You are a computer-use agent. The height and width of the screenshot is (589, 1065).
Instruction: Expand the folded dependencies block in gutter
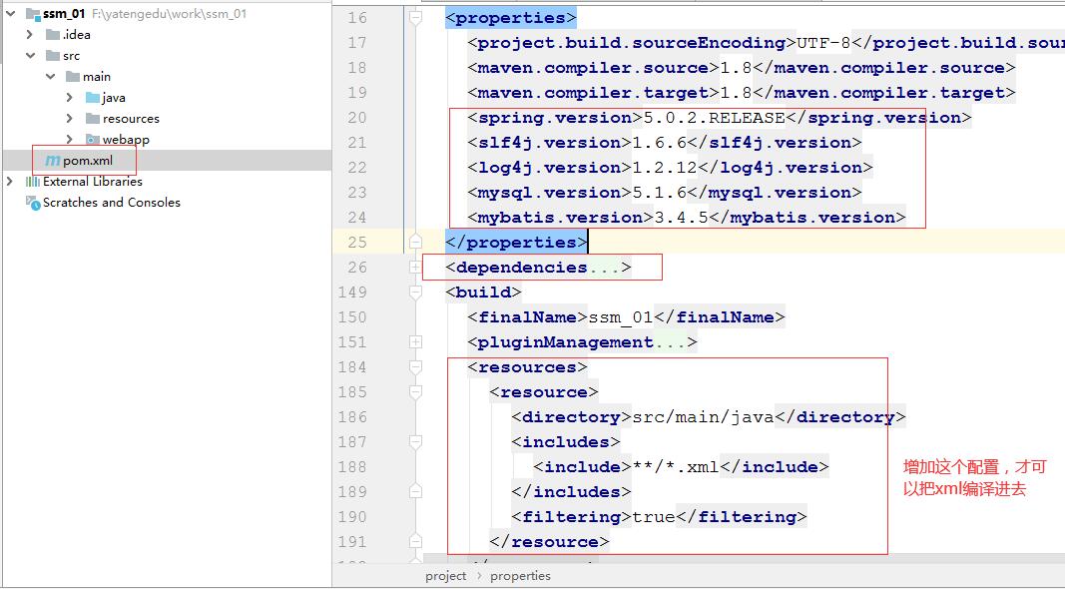pyautogui.click(x=415, y=268)
